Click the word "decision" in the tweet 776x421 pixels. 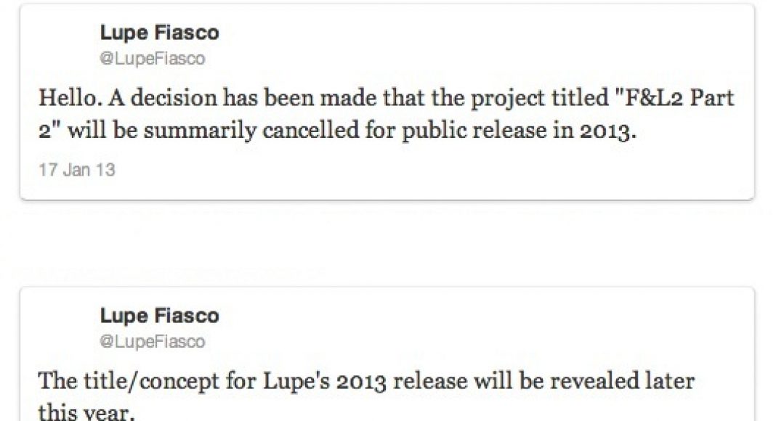(x=160, y=98)
